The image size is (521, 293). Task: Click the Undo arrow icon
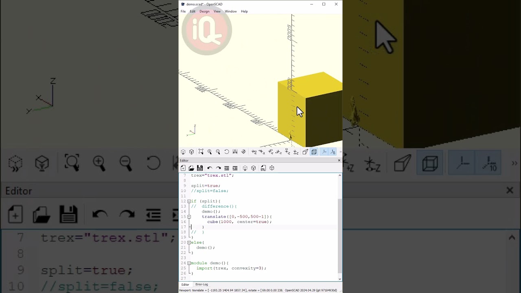pyautogui.click(x=210, y=168)
